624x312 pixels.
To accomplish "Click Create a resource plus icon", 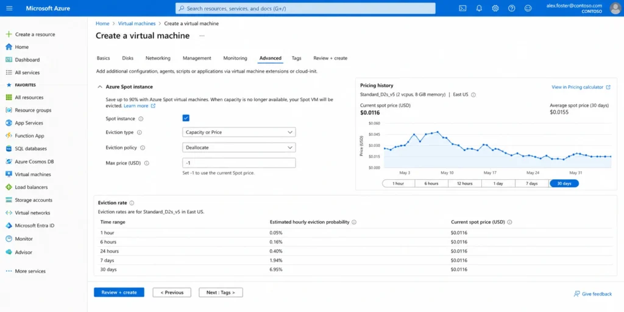I will [x=9, y=34].
